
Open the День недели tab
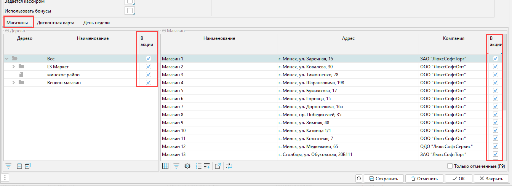point(96,23)
